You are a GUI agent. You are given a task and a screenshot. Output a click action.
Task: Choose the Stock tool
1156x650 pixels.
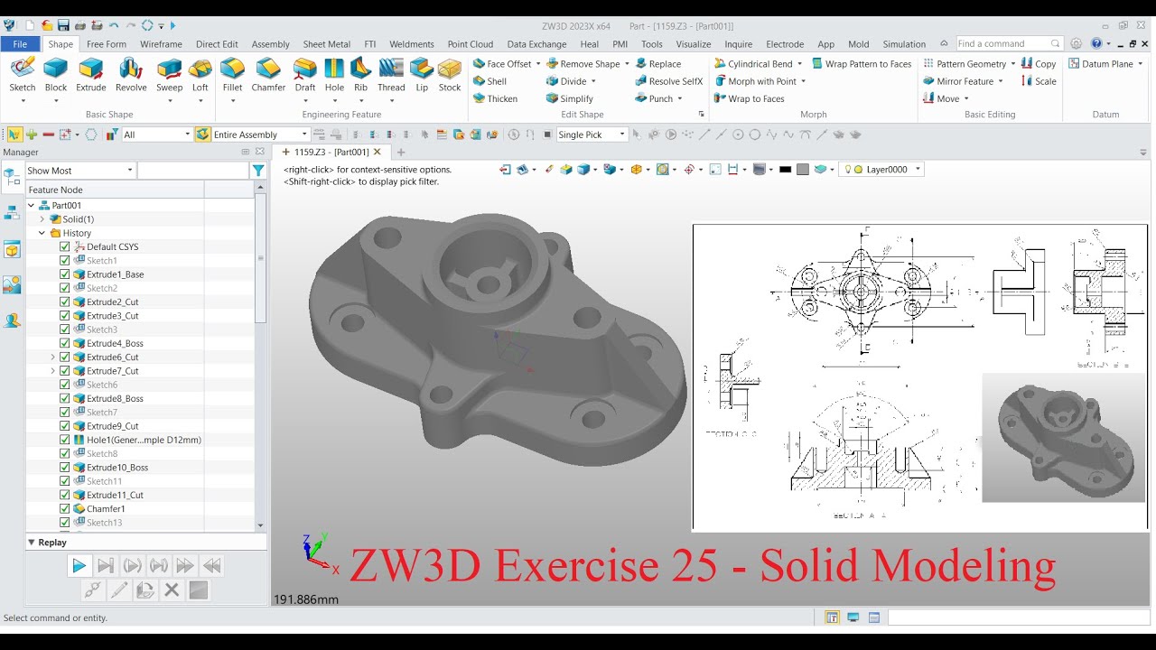pyautogui.click(x=450, y=74)
